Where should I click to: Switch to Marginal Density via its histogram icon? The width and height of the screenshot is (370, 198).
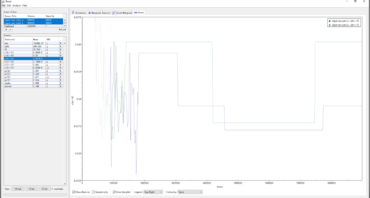pos(89,12)
